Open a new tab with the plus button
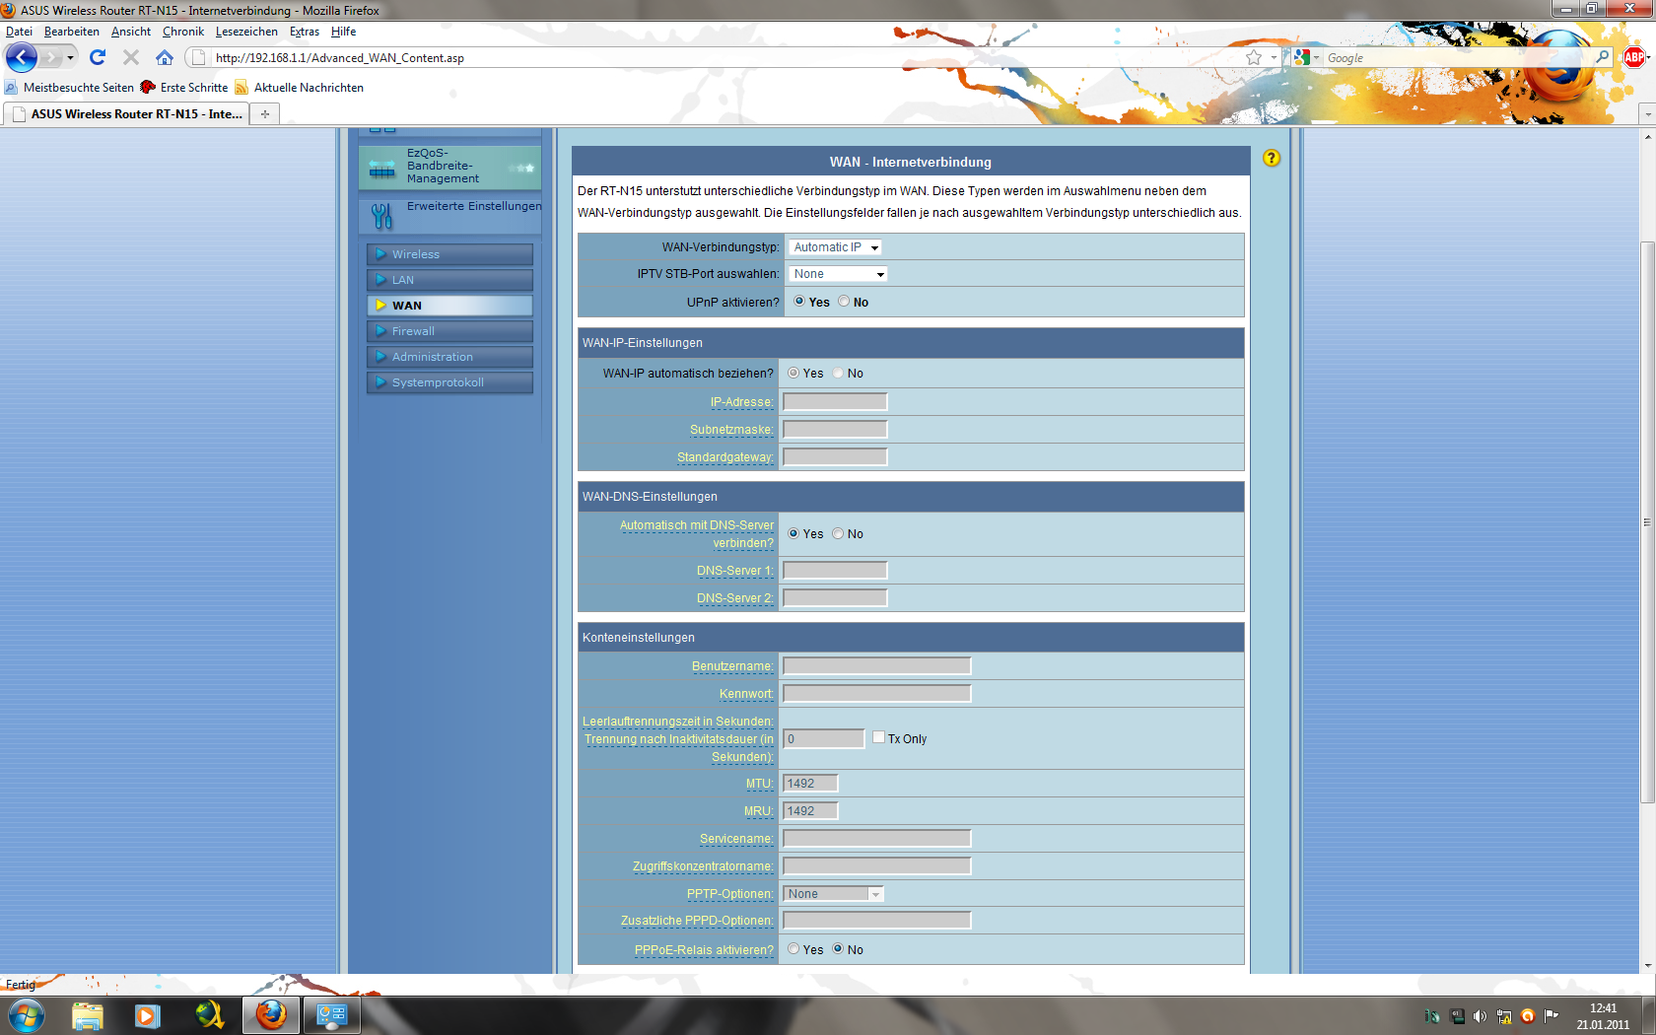Image resolution: width=1656 pixels, height=1035 pixels. click(x=265, y=114)
